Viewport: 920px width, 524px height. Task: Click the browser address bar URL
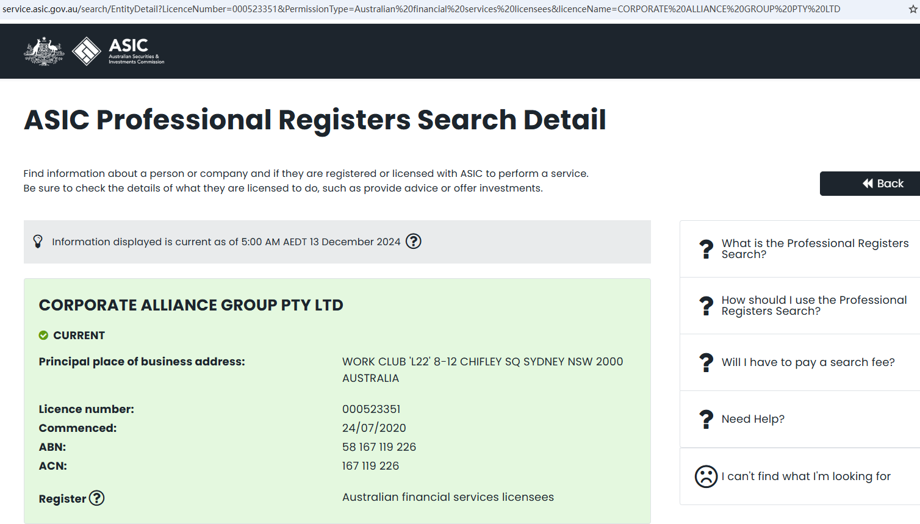click(x=421, y=9)
